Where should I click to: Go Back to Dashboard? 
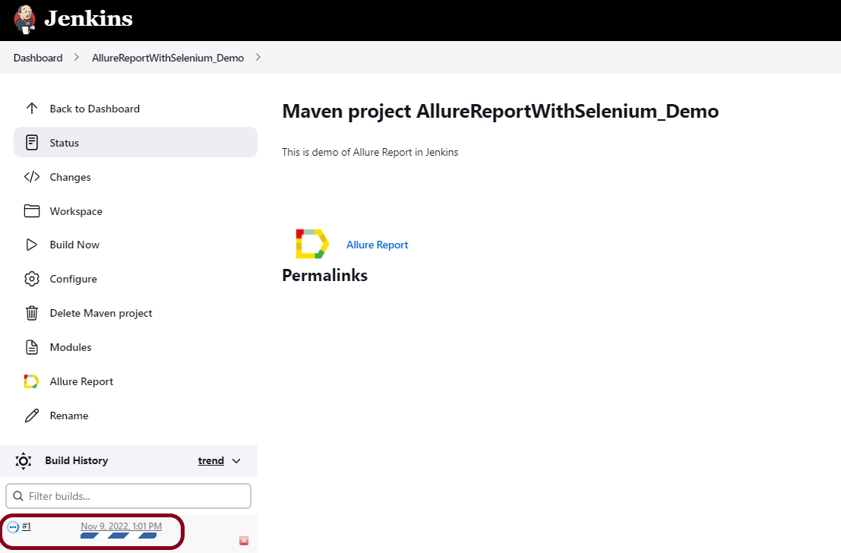94,108
